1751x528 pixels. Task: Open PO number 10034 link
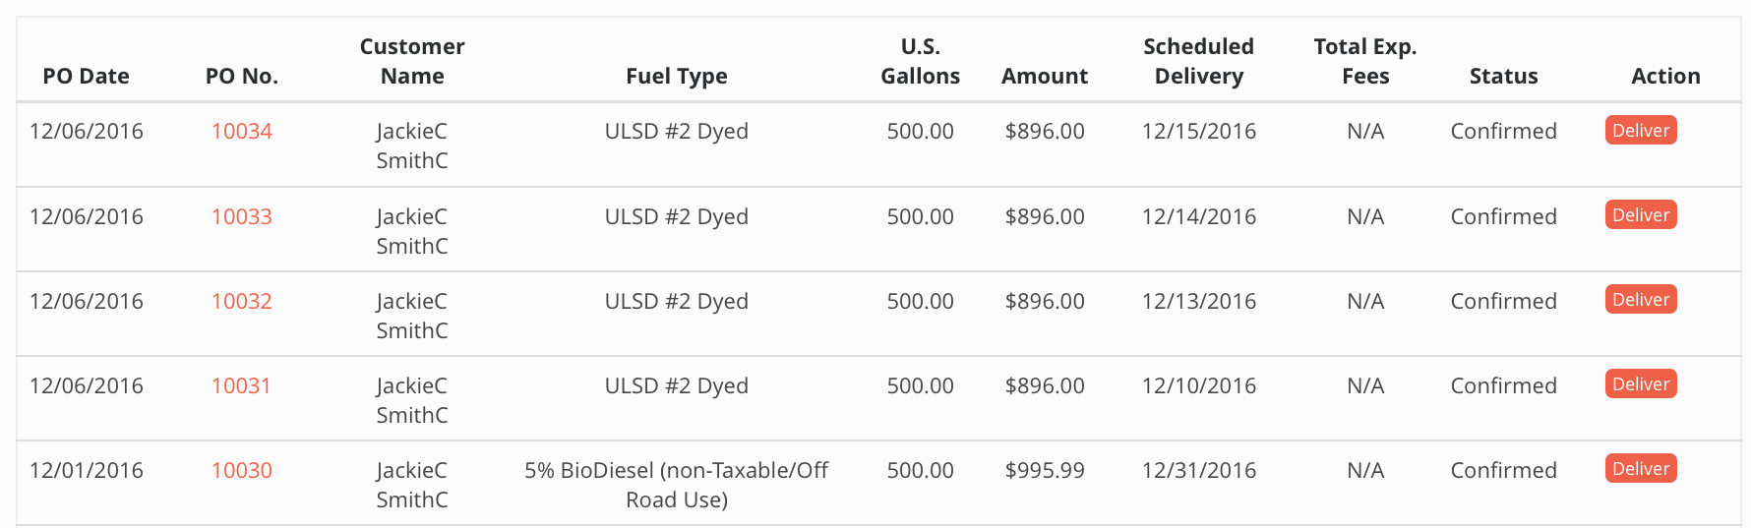click(242, 131)
